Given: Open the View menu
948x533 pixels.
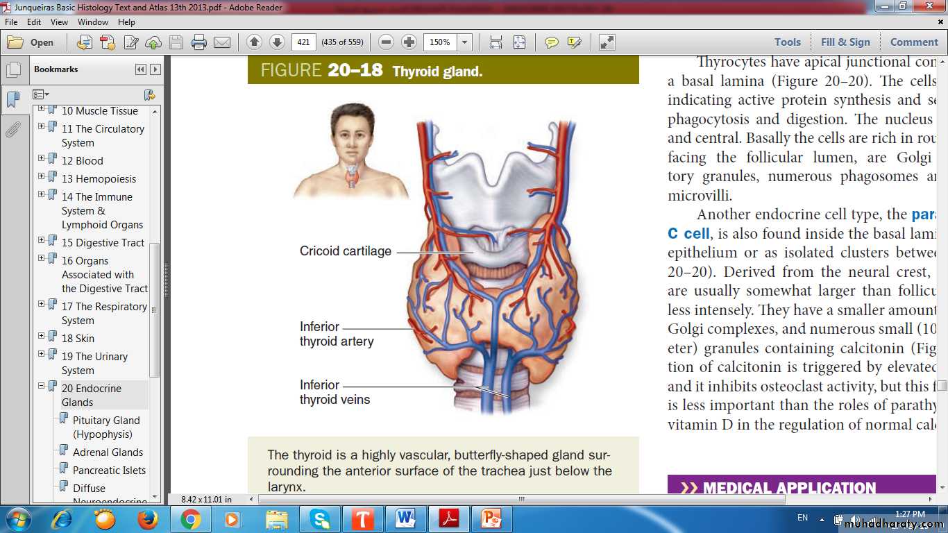Looking at the screenshot, I should 59,22.
